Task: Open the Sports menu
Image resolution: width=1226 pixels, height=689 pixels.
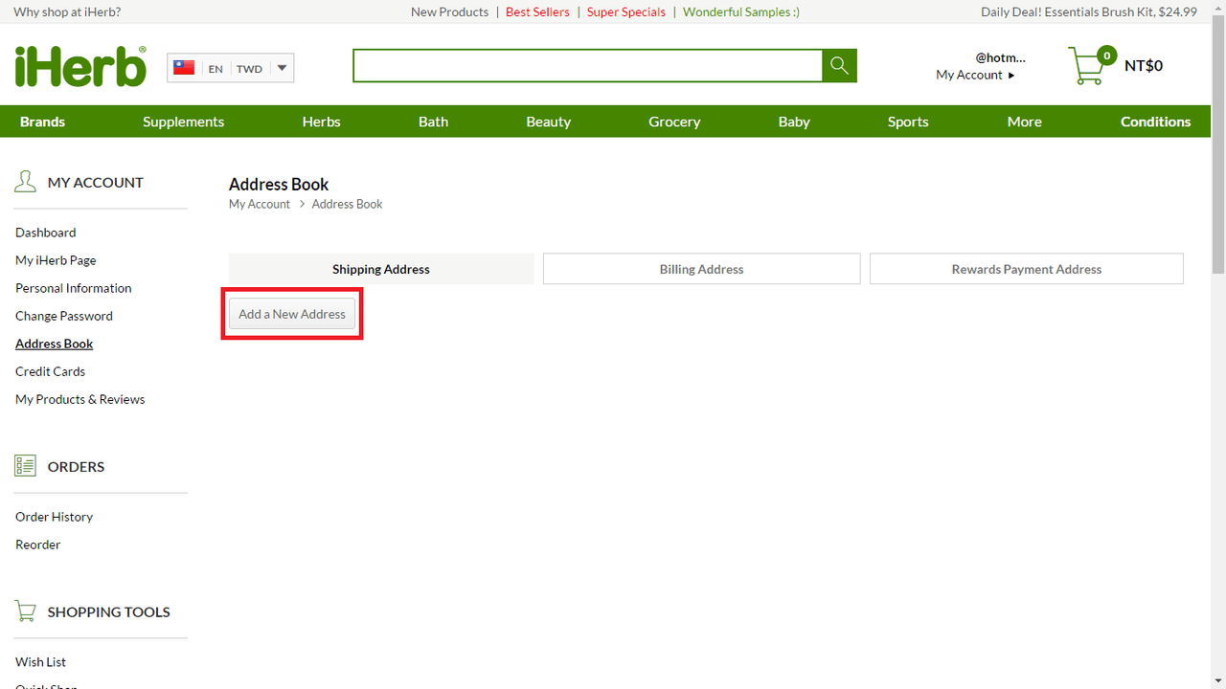Action: (908, 122)
